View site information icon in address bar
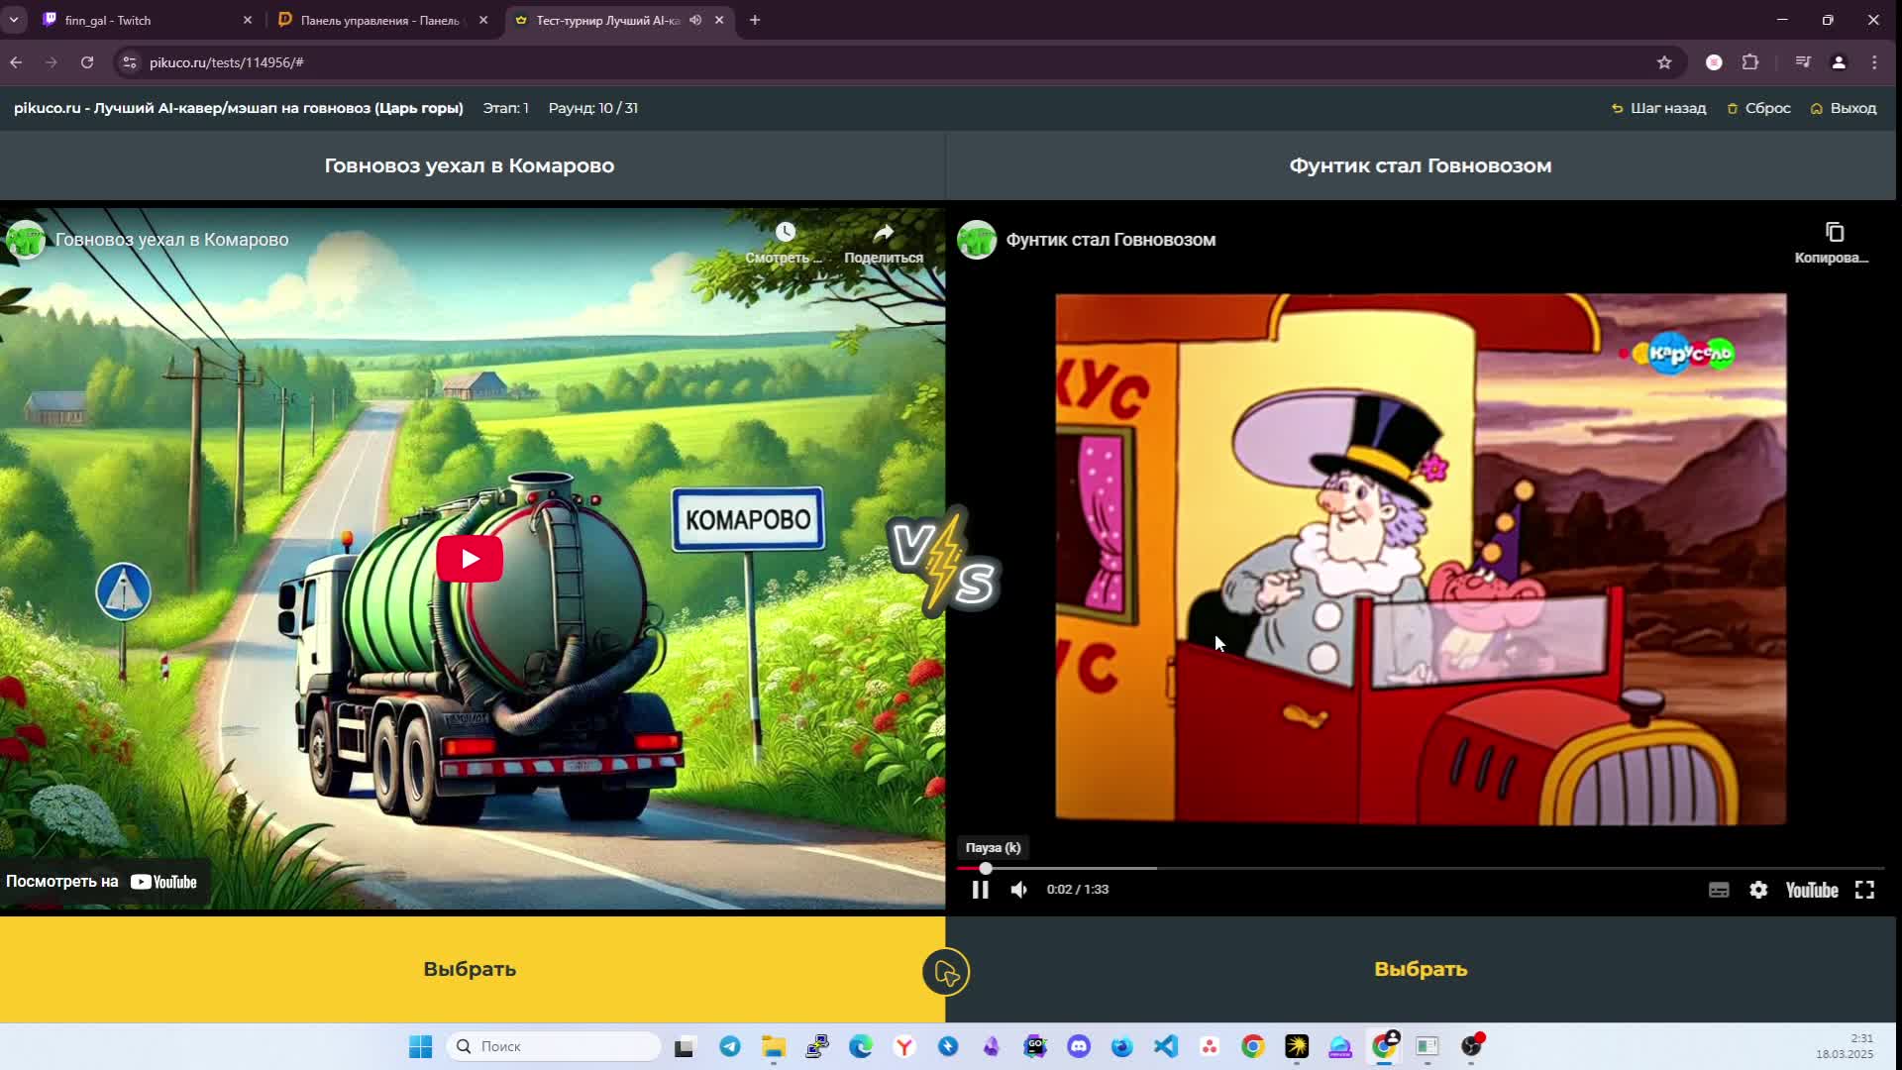Image resolution: width=1902 pixels, height=1070 pixels. 129,62
